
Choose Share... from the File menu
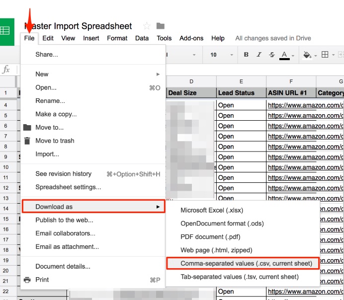point(93,54)
